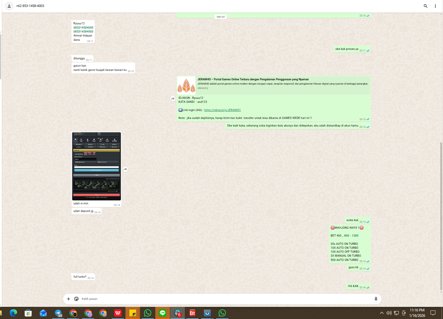Viewport: 443px width, 319px height.
Task: Open the volume control in the tray
Action: 389,313
